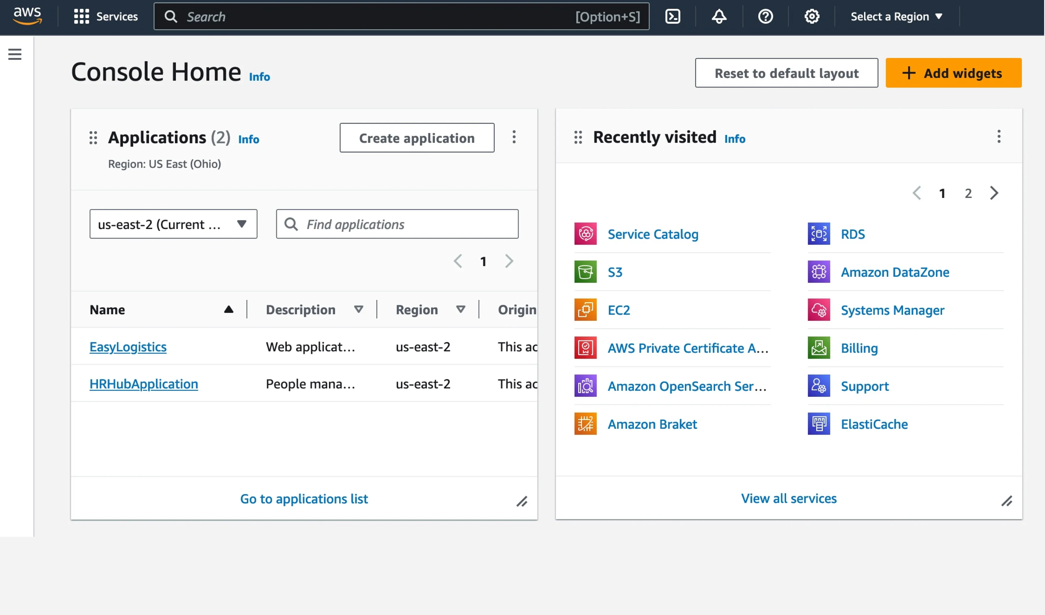1045x615 pixels.
Task: Open the notifications bell
Action: point(719,17)
